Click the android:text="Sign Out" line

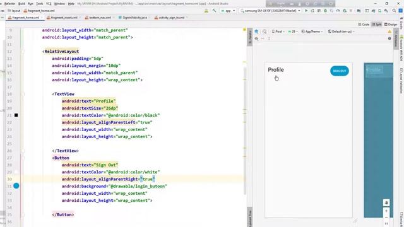pos(90,165)
